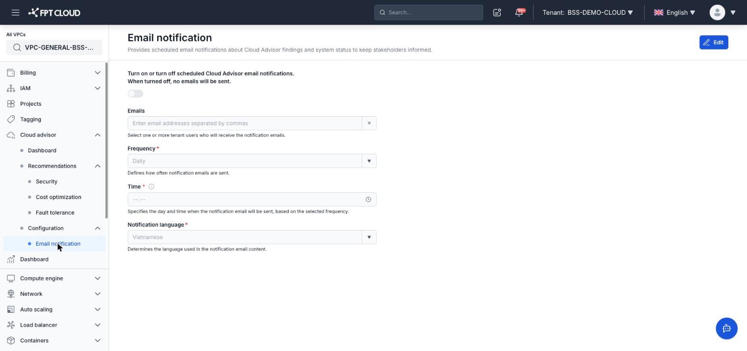Open the Tagging page
This screenshot has height=351, width=747.
[30, 120]
